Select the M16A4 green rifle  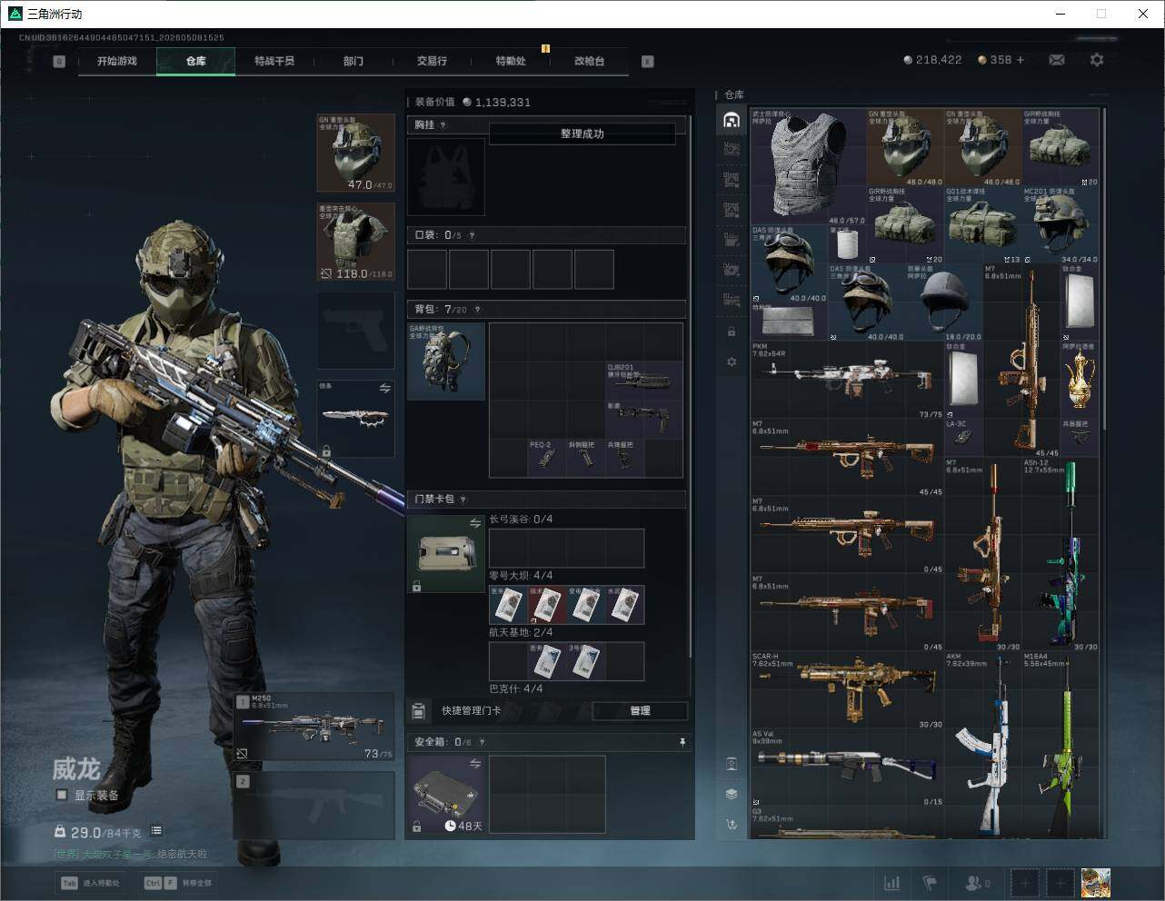1060,745
